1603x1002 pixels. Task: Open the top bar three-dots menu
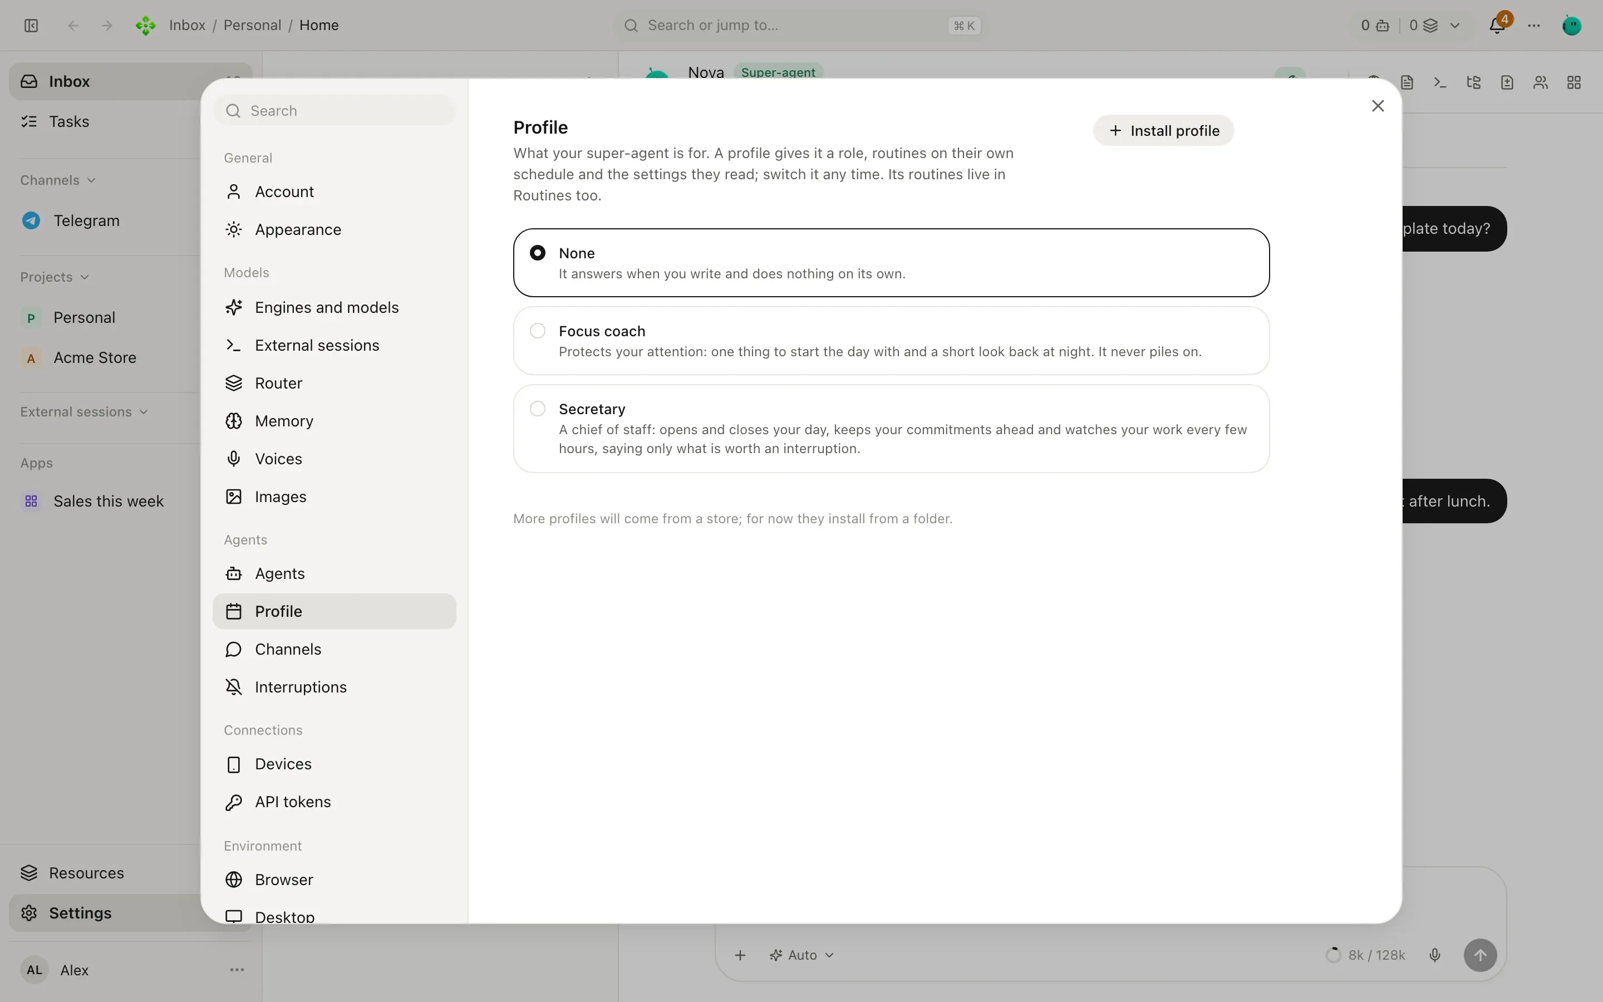(1534, 25)
